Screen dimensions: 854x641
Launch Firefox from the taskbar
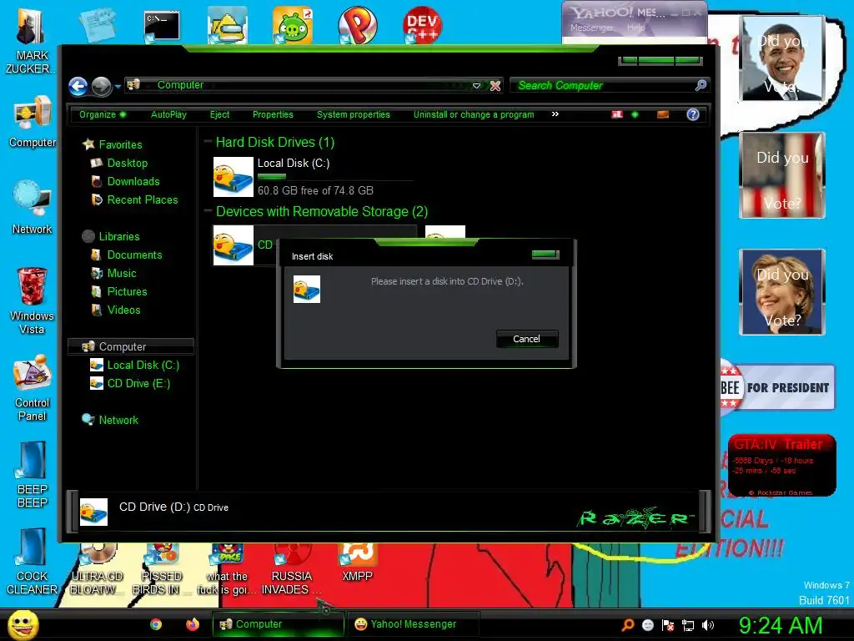(193, 624)
